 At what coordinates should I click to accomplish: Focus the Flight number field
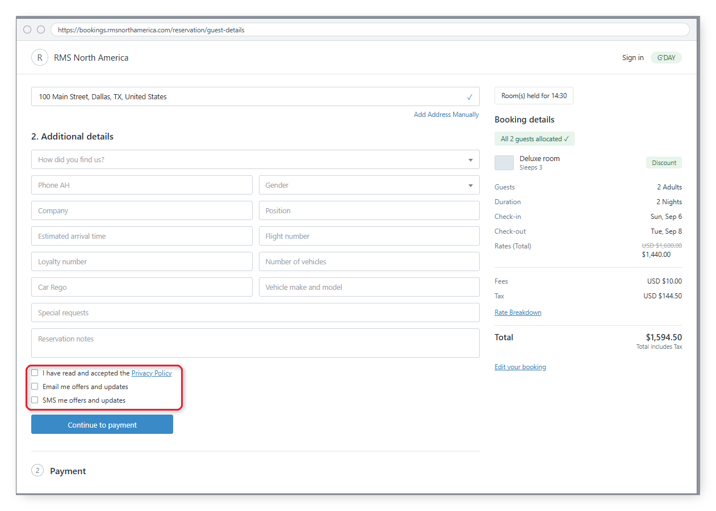[x=369, y=236]
